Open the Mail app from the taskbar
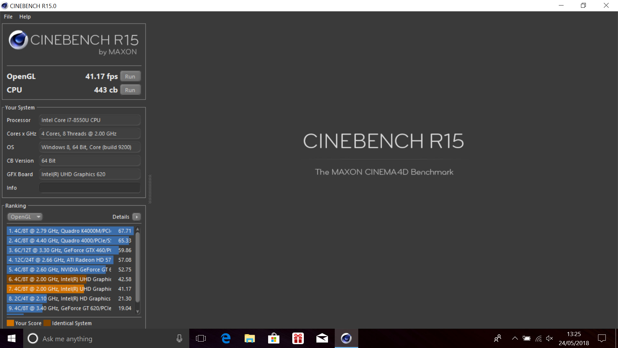 click(x=322, y=338)
